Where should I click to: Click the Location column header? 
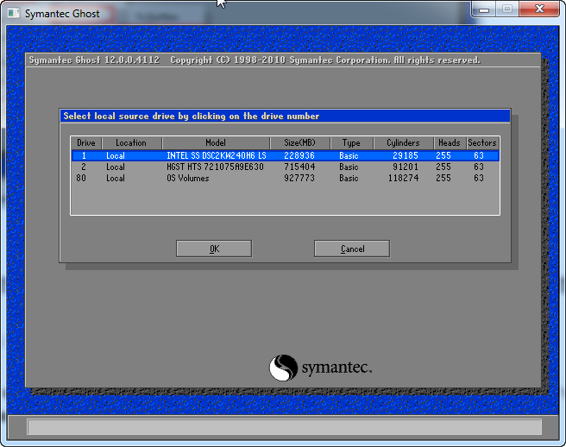[132, 143]
